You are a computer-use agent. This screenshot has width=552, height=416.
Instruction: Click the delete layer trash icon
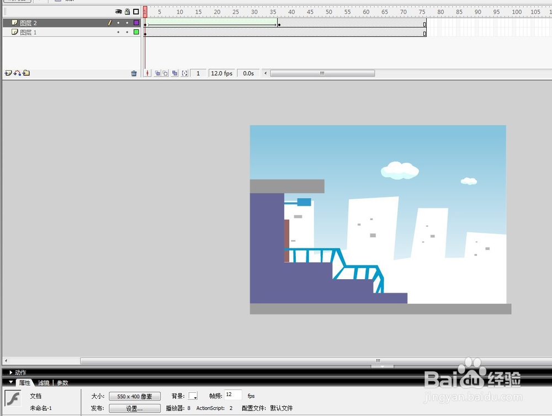pos(134,73)
